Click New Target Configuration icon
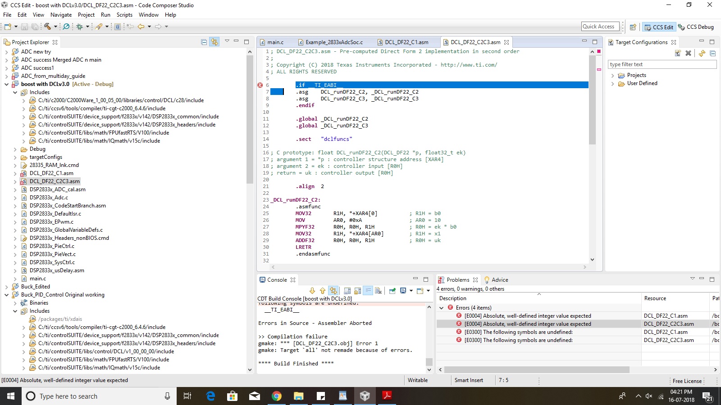The width and height of the screenshot is (721, 405). pos(677,53)
